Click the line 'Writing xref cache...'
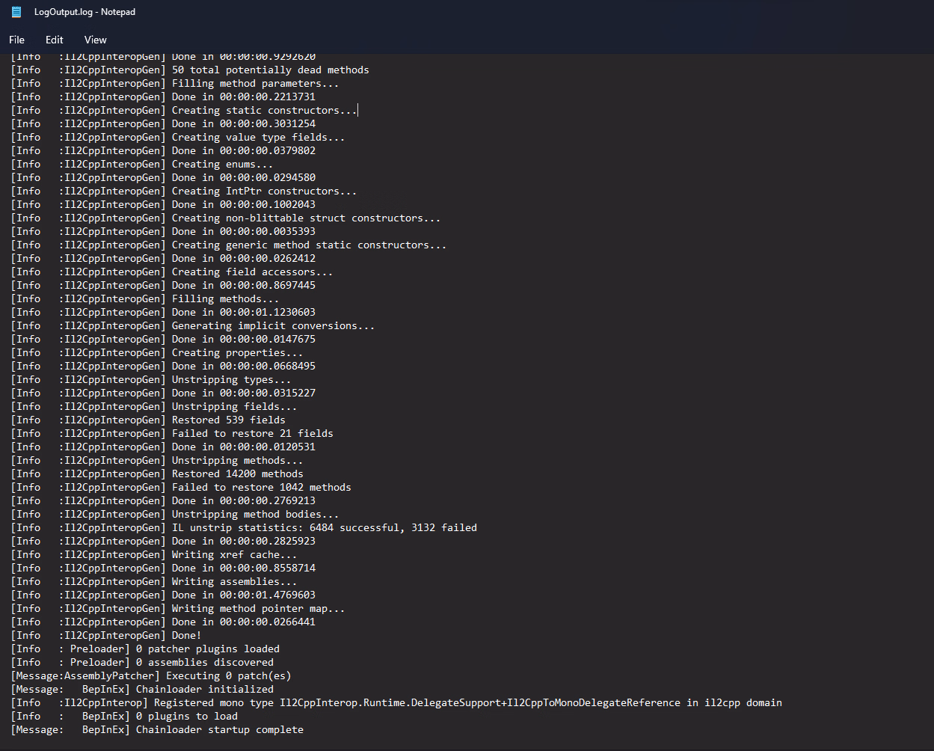The width and height of the screenshot is (934, 751). [154, 554]
